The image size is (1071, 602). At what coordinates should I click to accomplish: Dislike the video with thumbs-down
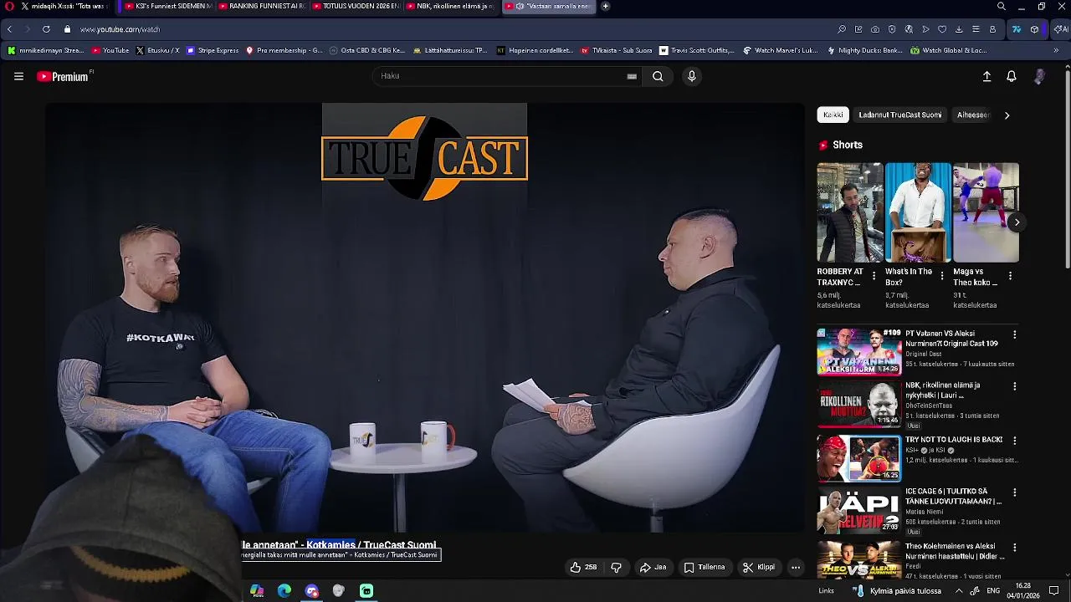pyautogui.click(x=617, y=567)
